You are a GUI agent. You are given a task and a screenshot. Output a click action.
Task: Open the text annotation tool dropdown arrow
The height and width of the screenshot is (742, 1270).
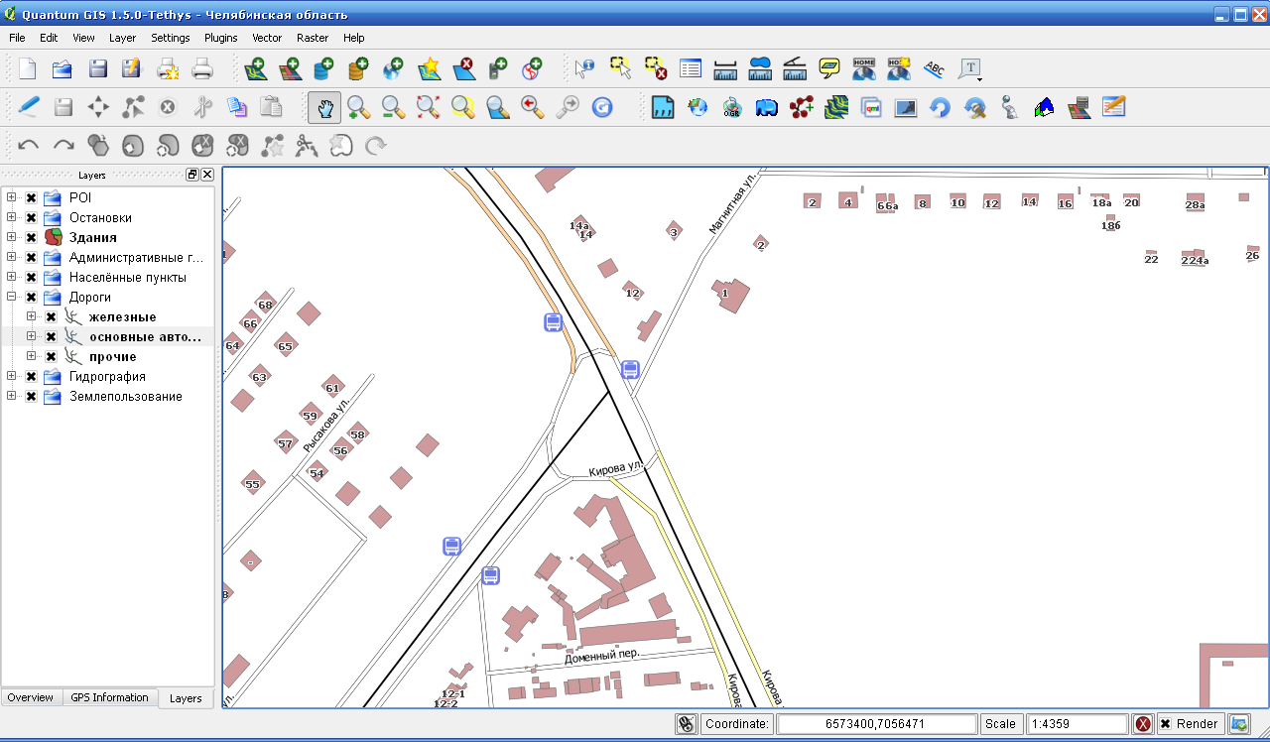[979, 77]
